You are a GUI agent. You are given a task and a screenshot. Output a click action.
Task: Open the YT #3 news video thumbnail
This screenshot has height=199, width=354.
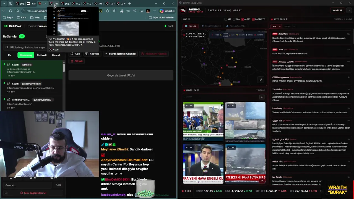coord(203,163)
